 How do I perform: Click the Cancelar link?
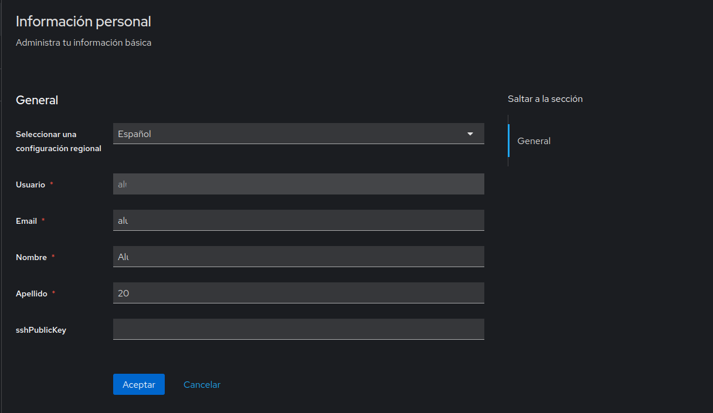click(x=202, y=384)
